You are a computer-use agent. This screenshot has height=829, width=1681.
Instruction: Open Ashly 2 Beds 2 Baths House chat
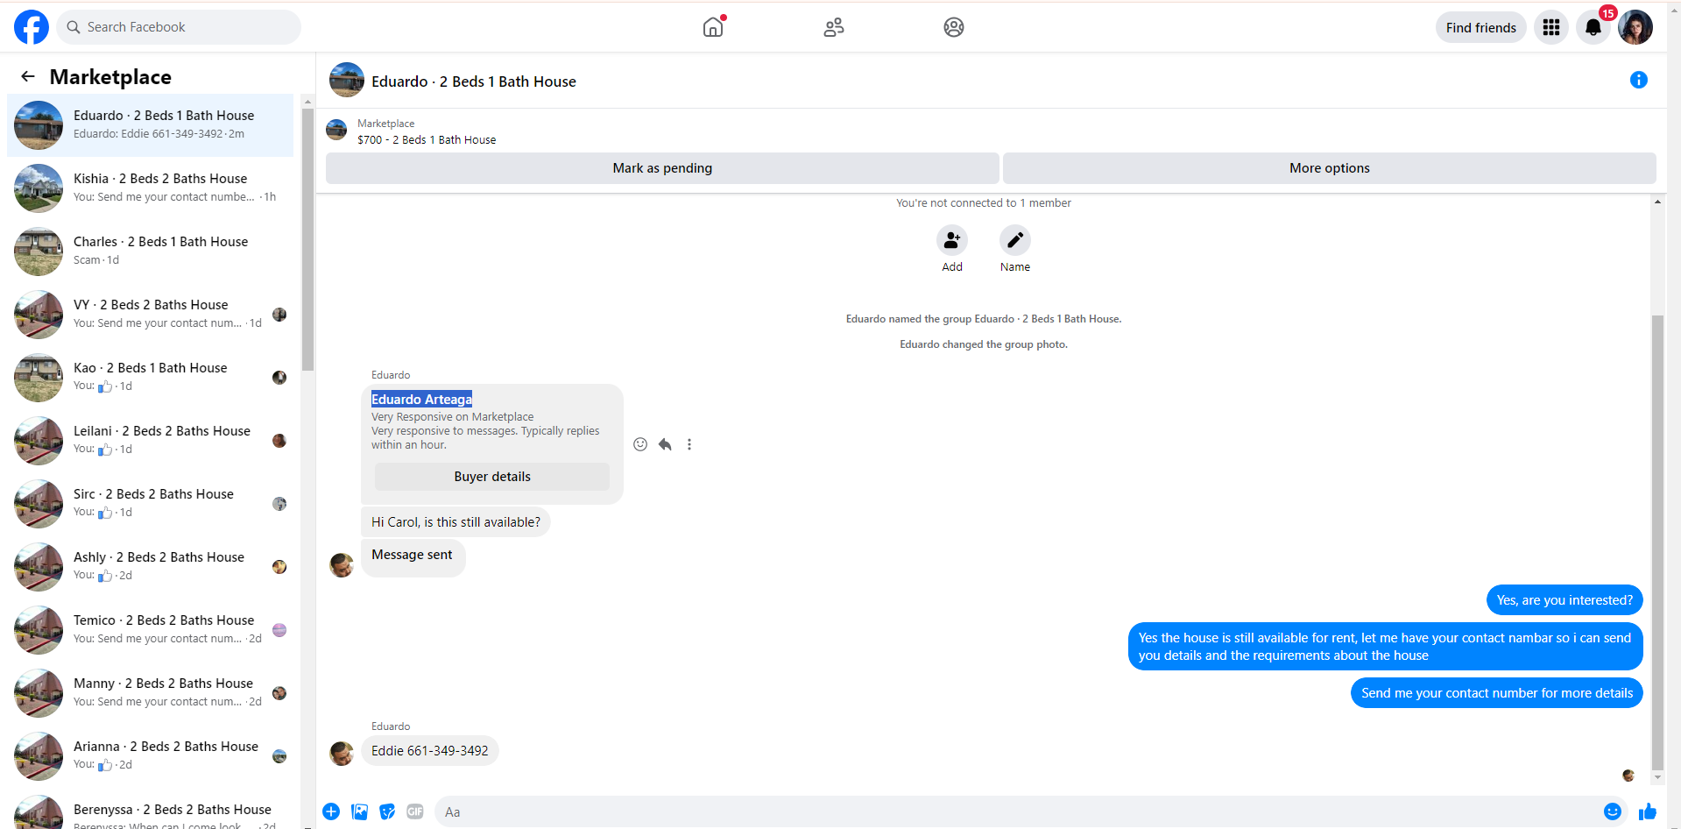click(x=151, y=567)
